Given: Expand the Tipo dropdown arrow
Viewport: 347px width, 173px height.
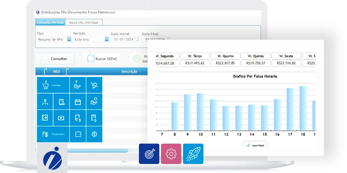Looking at the screenshot, I should pos(69,39).
